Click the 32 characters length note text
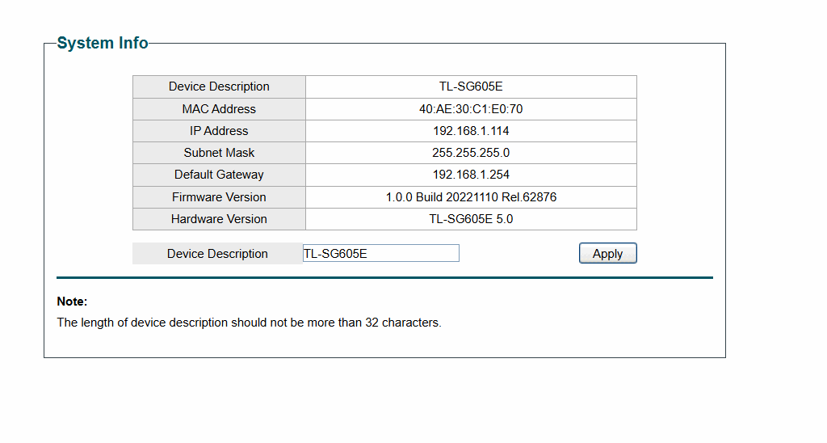Image resolution: width=827 pixels, height=443 pixels. click(249, 323)
